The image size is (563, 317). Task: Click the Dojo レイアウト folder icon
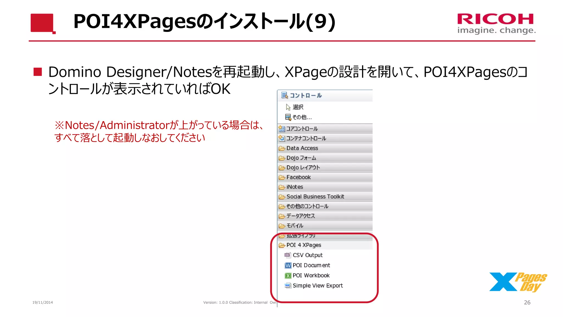click(282, 168)
